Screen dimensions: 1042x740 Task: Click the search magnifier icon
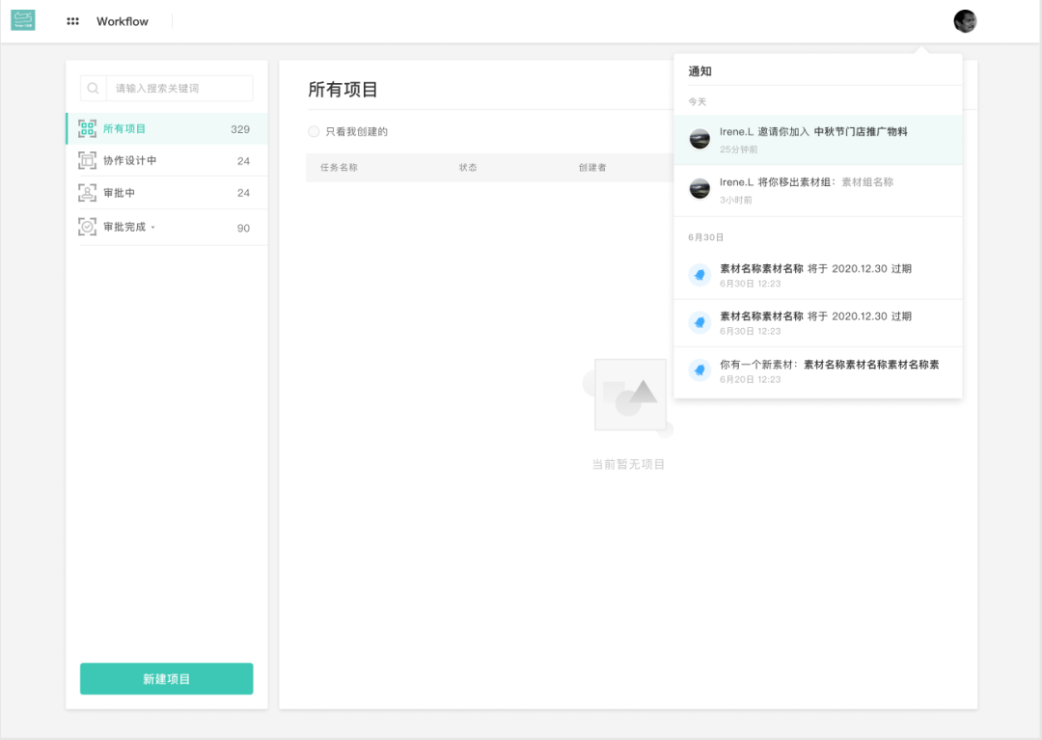pyautogui.click(x=93, y=89)
